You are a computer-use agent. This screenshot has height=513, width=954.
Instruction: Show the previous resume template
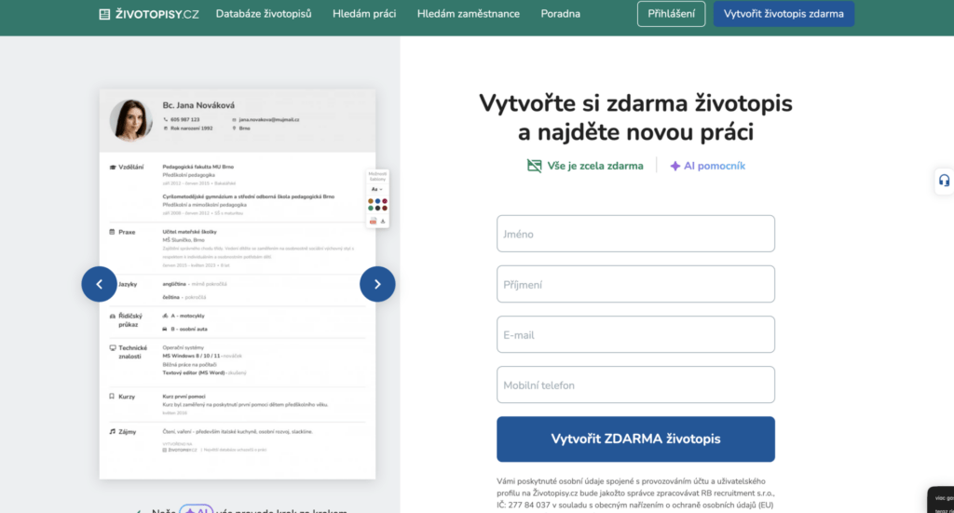coord(99,284)
